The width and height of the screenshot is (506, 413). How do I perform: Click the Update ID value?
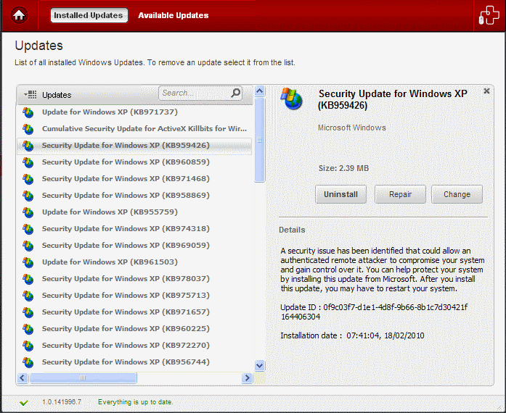tap(374, 312)
